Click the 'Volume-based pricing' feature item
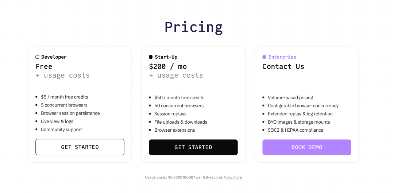The height and width of the screenshot is (193, 394). tap(290, 97)
